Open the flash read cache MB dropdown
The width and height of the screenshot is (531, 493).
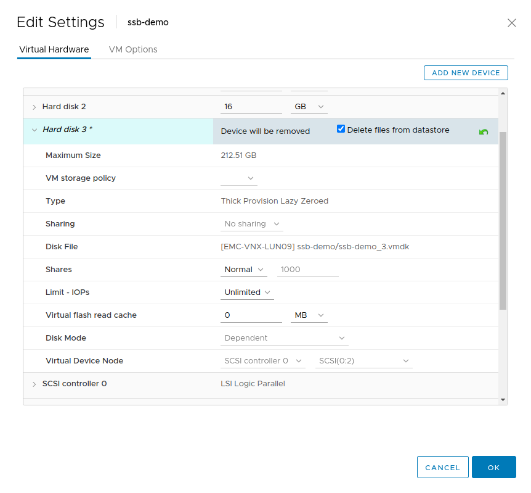(x=309, y=315)
